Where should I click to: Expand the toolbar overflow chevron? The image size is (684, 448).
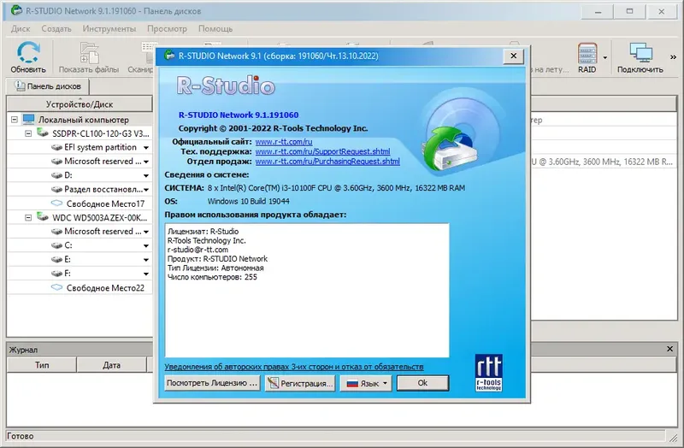[673, 57]
